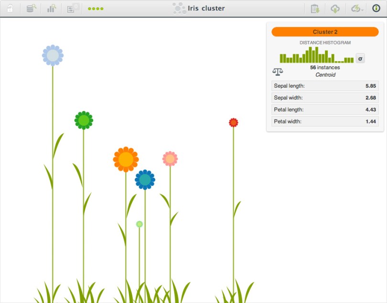
Task: Click the model chart magnifier icon
Action: pyautogui.click(x=51, y=8)
